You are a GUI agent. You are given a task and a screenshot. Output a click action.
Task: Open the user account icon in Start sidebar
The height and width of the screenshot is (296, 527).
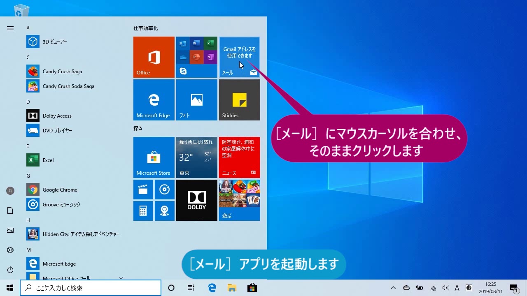(10, 191)
